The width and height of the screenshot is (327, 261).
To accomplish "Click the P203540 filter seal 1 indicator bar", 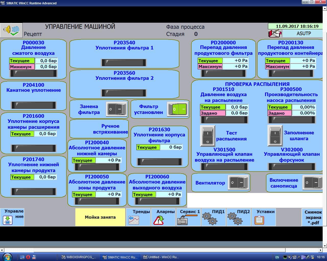I will (x=124, y=62).
